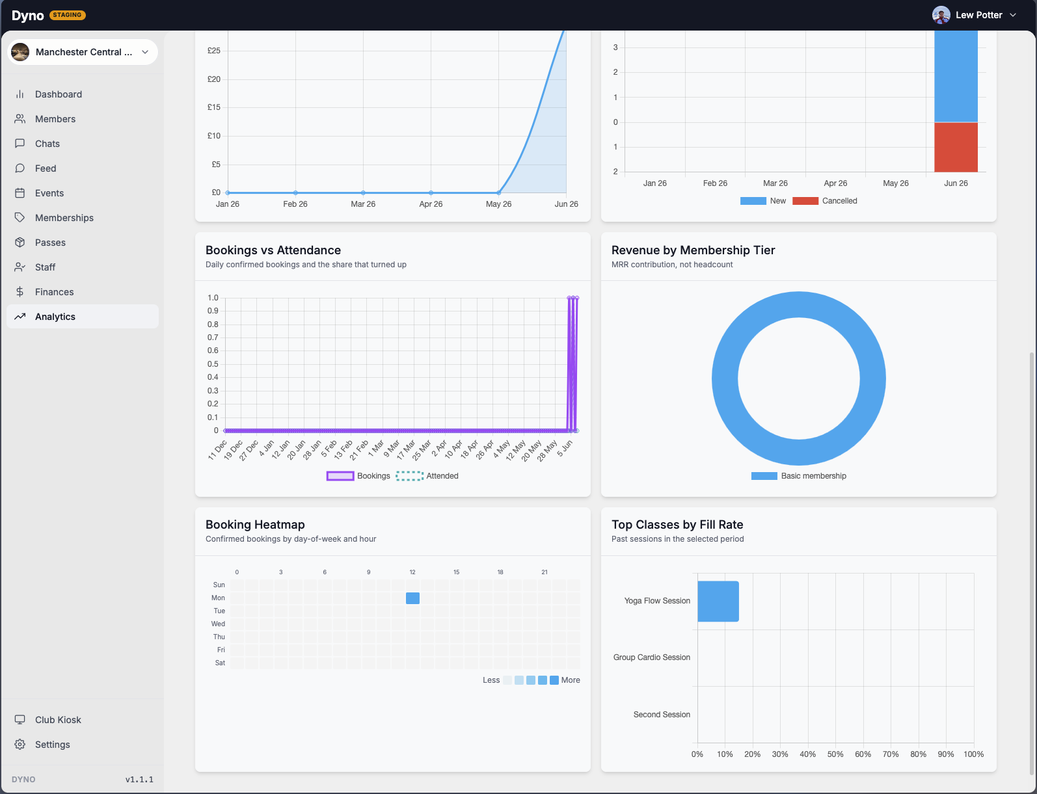Open the Club Kiosk link
The width and height of the screenshot is (1037, 794).
pyautogui.click(x=83, y=720)
